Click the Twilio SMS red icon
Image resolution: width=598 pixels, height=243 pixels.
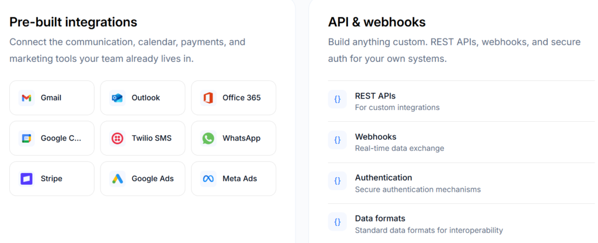coord(117,139)
